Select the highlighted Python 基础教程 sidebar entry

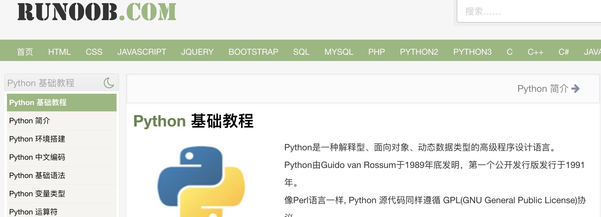tap(62, 103)
